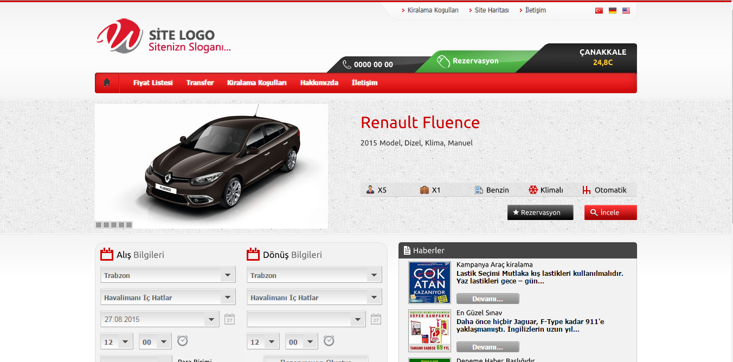Choose the US flag language icon
Viewport: 733px width, 362px height.
(626, 10)
